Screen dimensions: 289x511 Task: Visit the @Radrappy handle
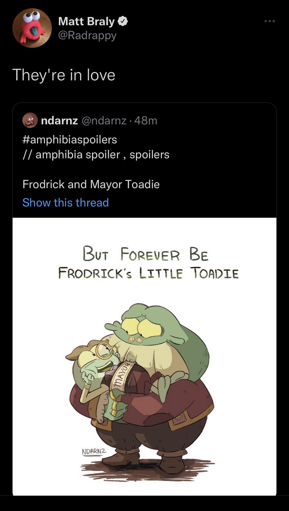[87, 35]
